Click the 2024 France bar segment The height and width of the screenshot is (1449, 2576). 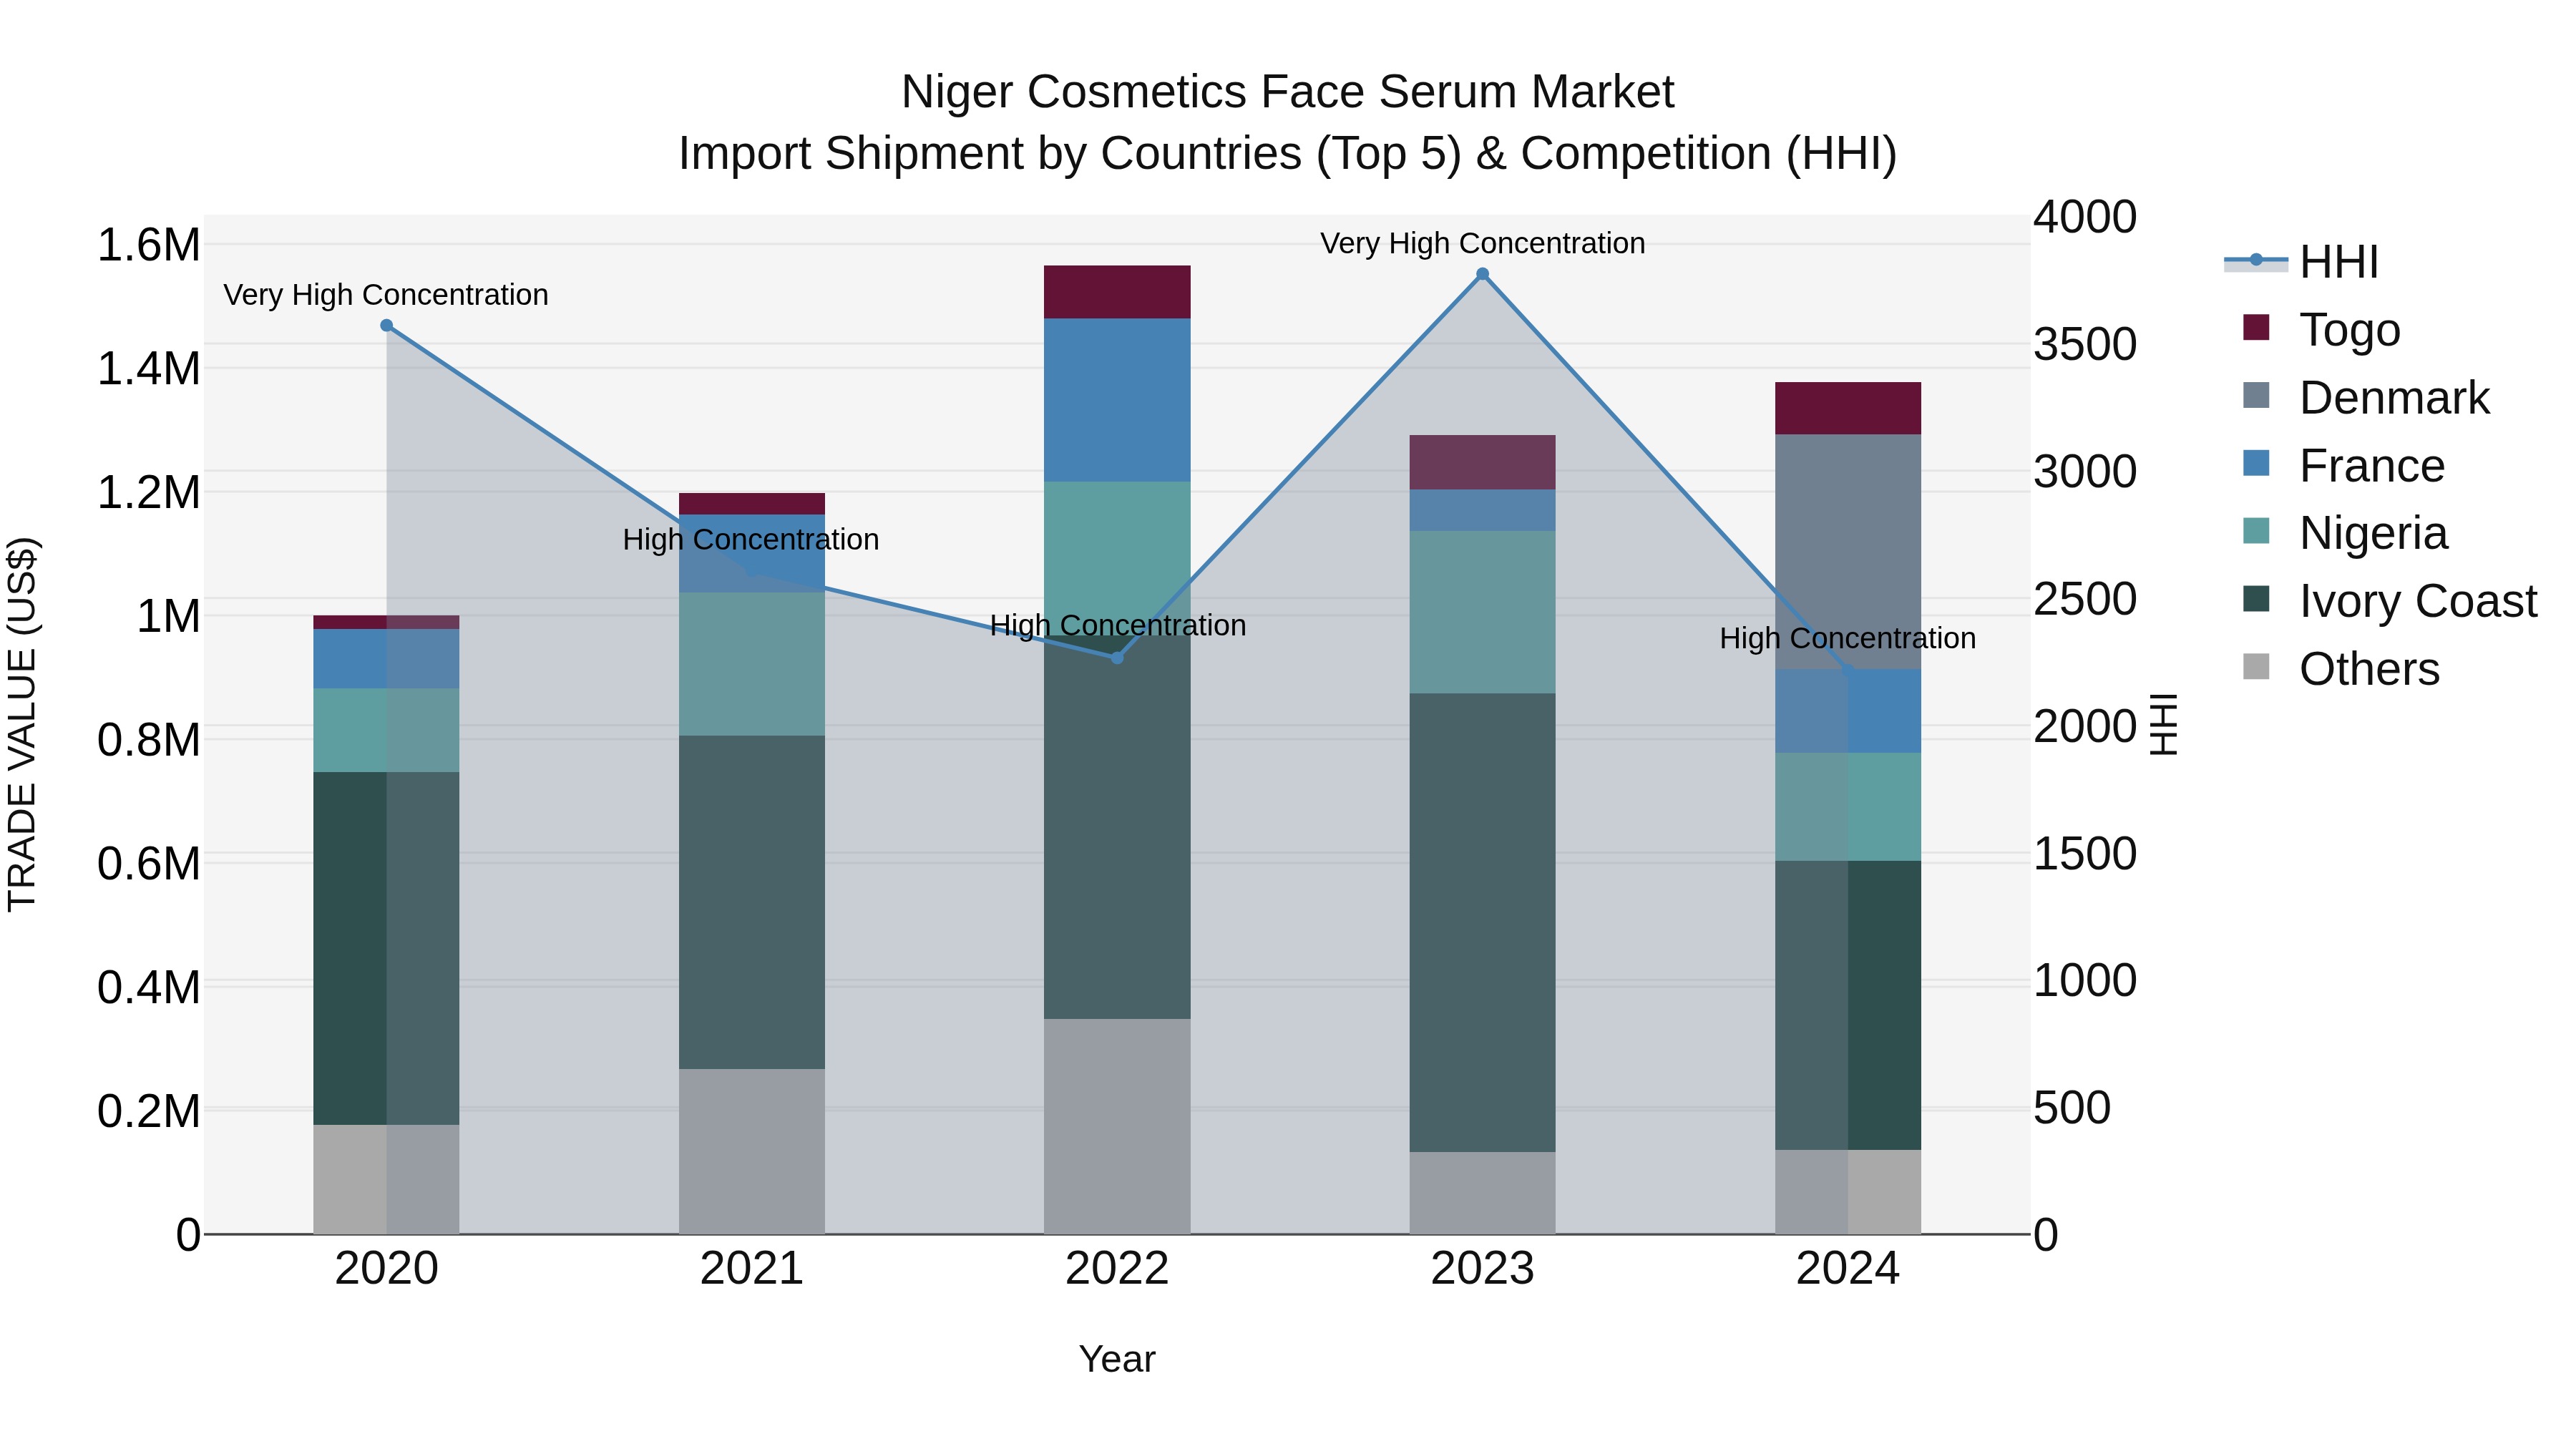click(x=1848, y=711)
